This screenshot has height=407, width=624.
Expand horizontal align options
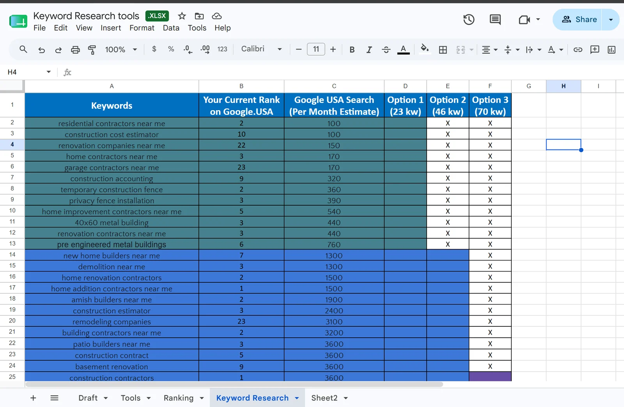point(496,50)
